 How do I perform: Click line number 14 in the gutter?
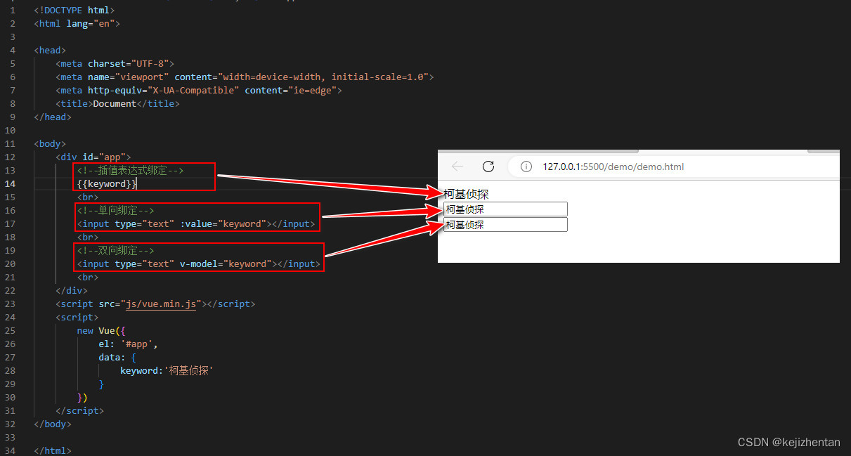(11, 183)
